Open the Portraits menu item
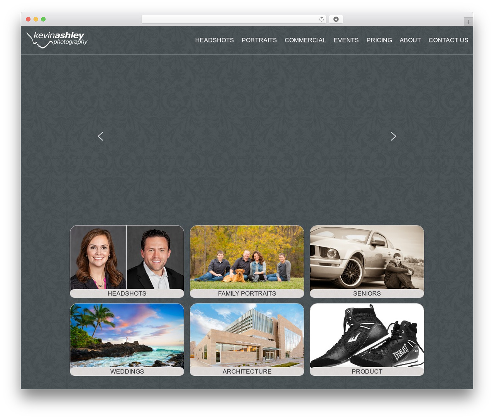The width and height of the screenshot is (494, 419). coord(259,40)
